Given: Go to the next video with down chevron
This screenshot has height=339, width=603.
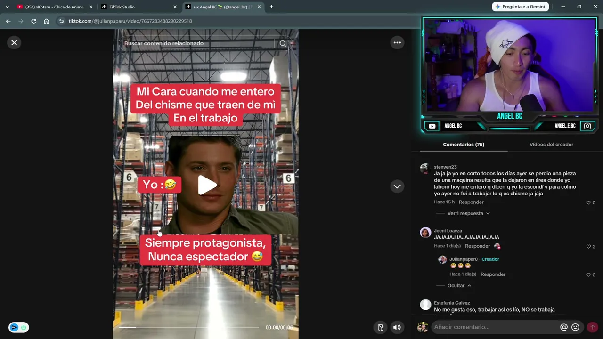Looking at the screenshot, I should pyautogui.click(x=397, y=186).
